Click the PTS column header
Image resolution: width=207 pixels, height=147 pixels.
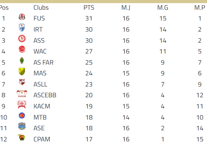coord(89,8)
